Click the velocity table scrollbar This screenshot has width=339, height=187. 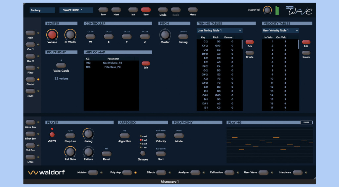[299, 44]
